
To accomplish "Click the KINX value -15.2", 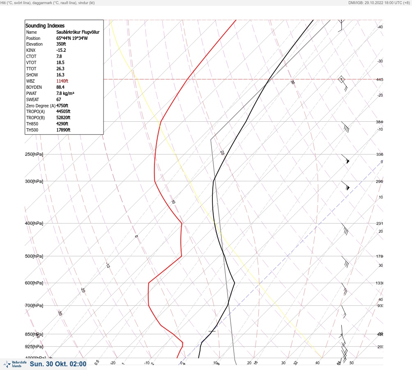I will [61, 50].
